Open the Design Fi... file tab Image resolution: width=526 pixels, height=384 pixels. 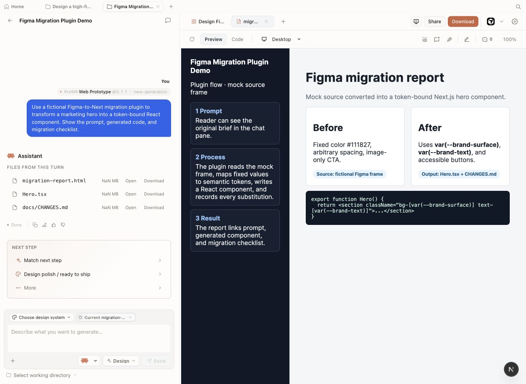(208, 22)
